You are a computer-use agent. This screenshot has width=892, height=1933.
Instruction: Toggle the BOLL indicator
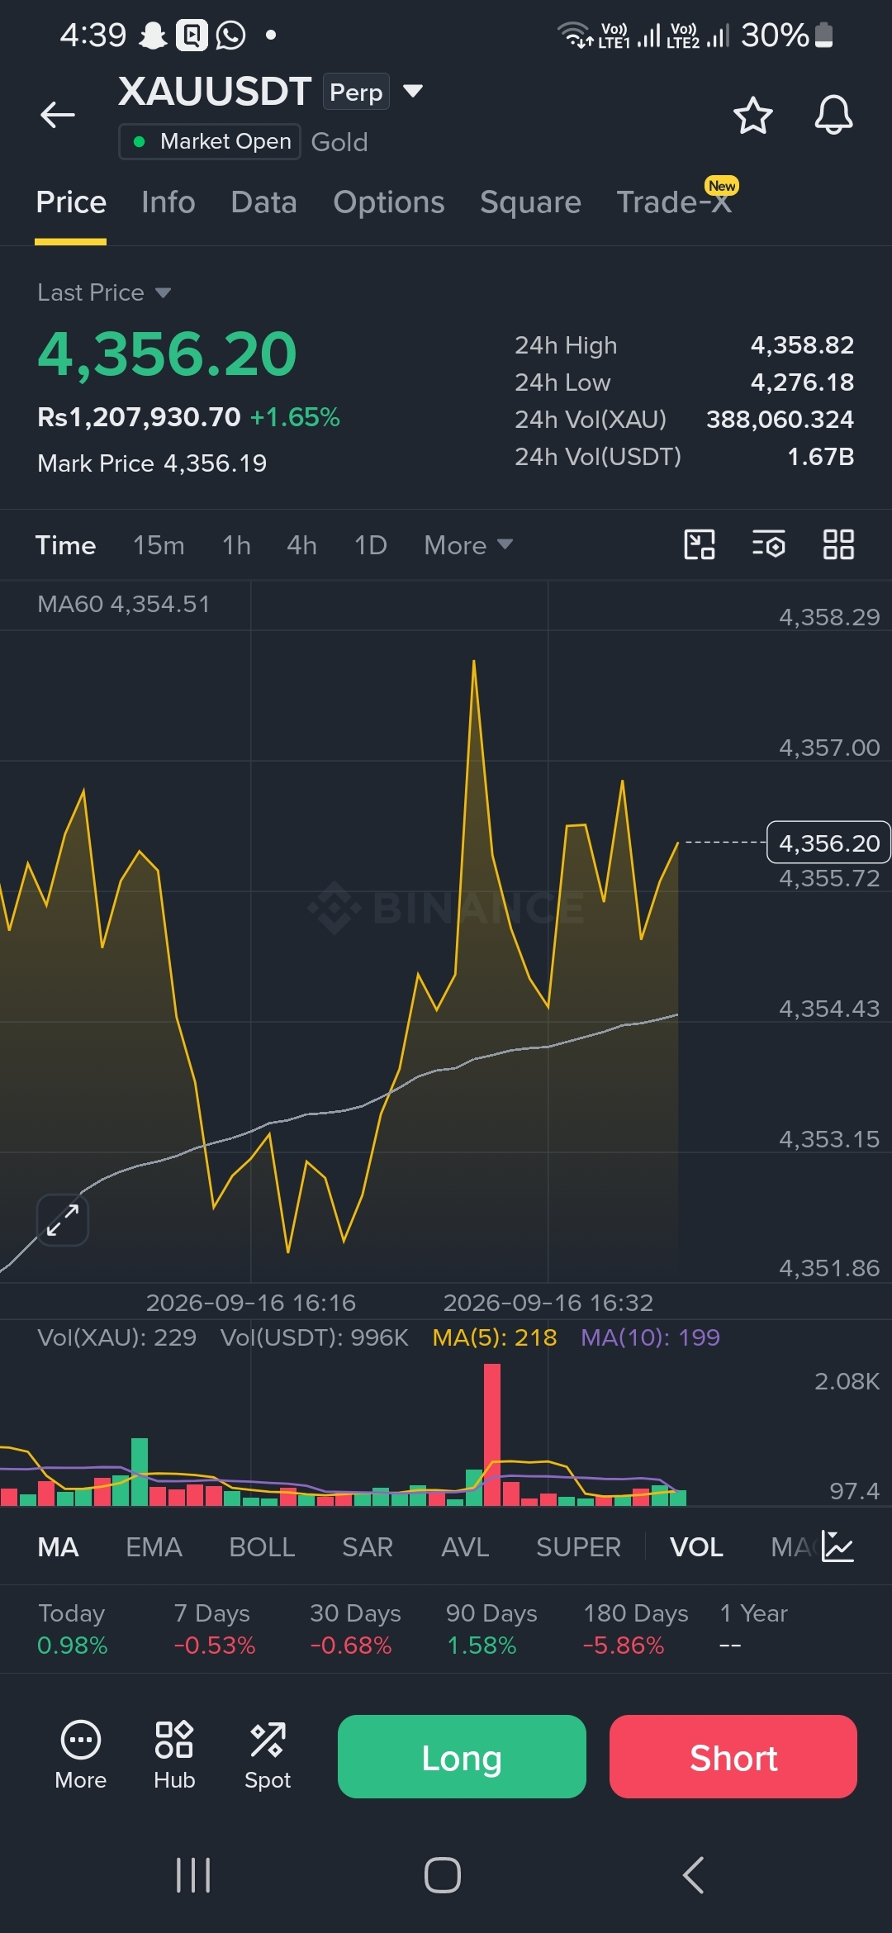pyautogui.click(x=262, y=1547)
